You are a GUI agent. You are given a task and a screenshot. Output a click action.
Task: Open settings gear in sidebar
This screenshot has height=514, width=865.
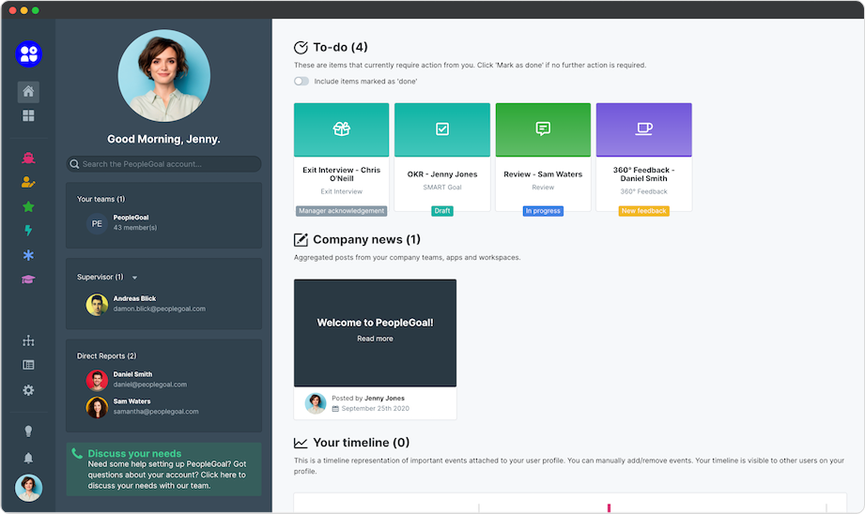pos(28,390)
